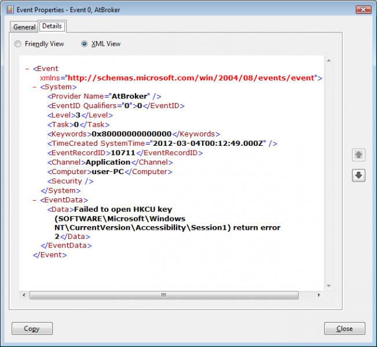Click the Event Properties title bar icon
This screenshot has width=377, height=347.
click(x=10, y=10)
